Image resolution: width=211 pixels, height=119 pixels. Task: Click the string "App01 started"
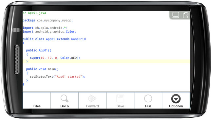coord(68,77)
